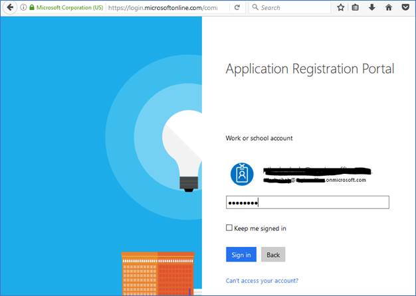Screen dimensions: 416x296
Task: Click the Back button
Action: pos(273,254)
